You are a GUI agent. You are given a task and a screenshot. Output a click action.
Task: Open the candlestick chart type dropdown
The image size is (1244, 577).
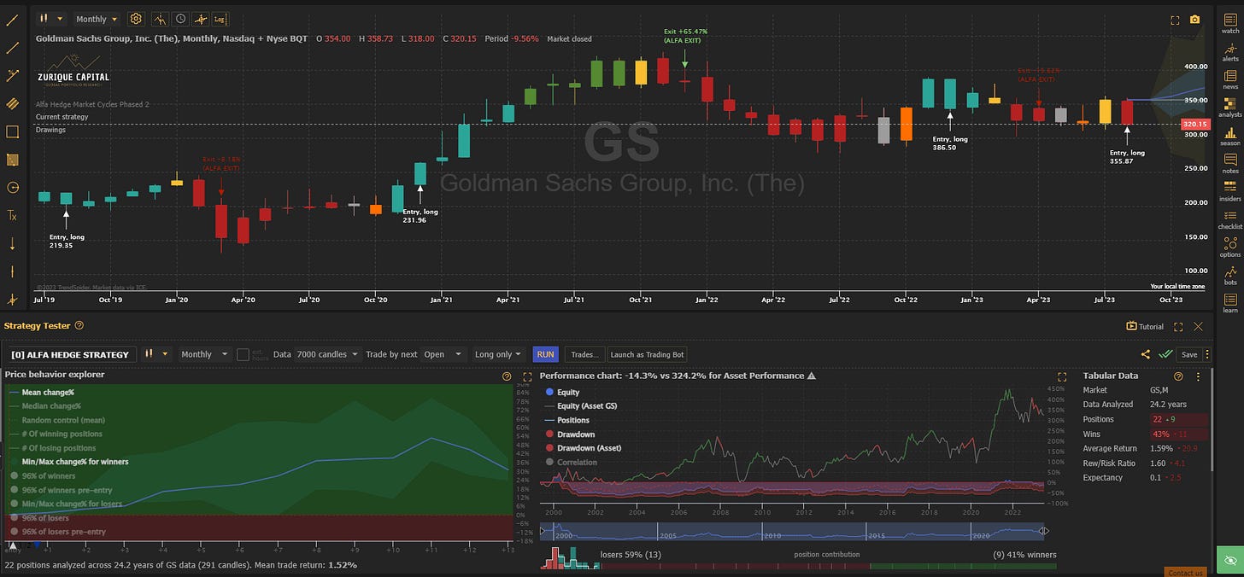pyautogui.click(x=50, y=18)
